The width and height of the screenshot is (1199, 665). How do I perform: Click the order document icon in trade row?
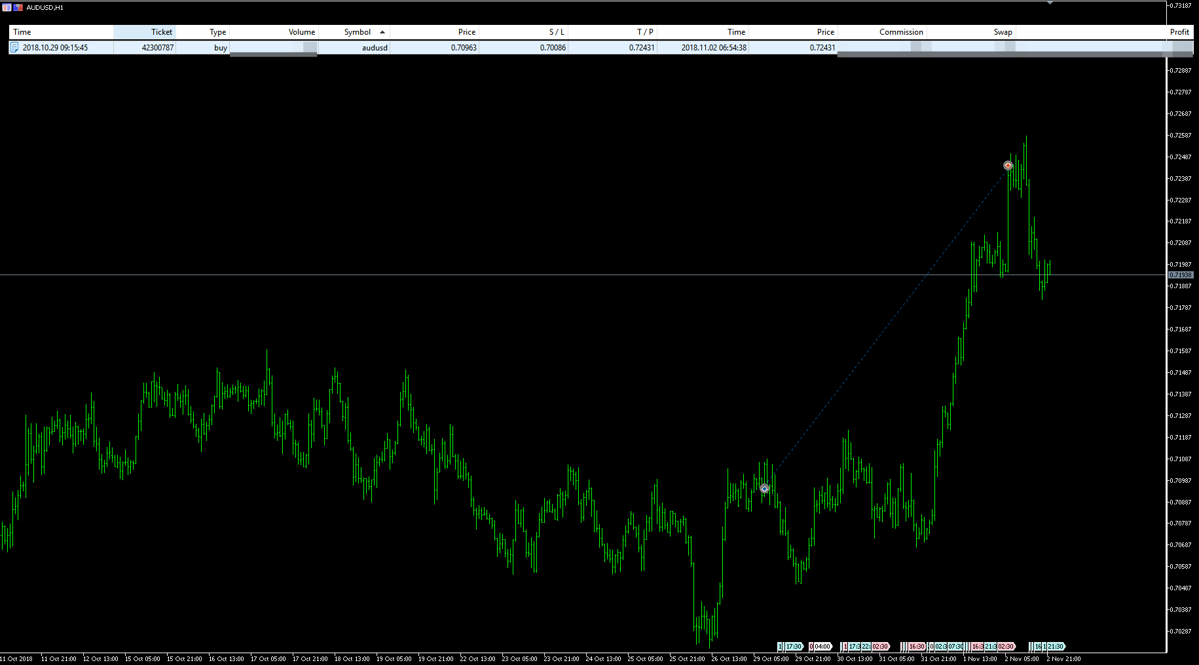coord(14,47)
